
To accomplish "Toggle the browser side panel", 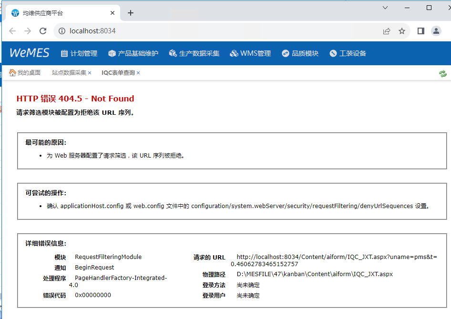I will point(420,31).
